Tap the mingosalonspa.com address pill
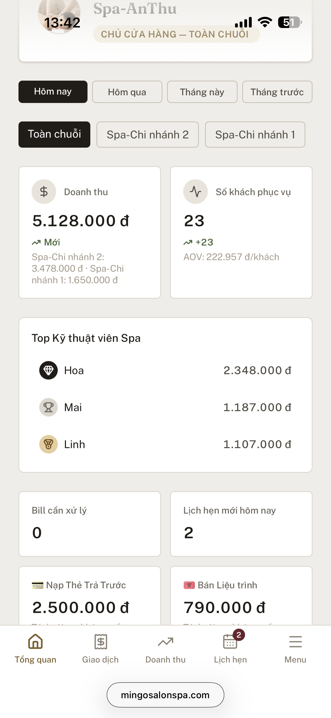Screen dimensions: 331x718 165,695
